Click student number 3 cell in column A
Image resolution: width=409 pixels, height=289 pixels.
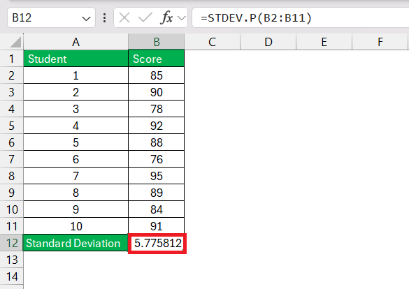pyautogui.click(x=76, y=109)
